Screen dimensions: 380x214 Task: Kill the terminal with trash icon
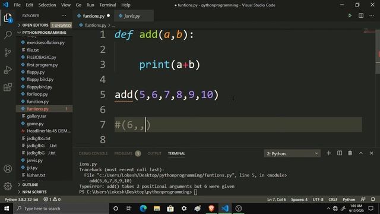(350, 153)
